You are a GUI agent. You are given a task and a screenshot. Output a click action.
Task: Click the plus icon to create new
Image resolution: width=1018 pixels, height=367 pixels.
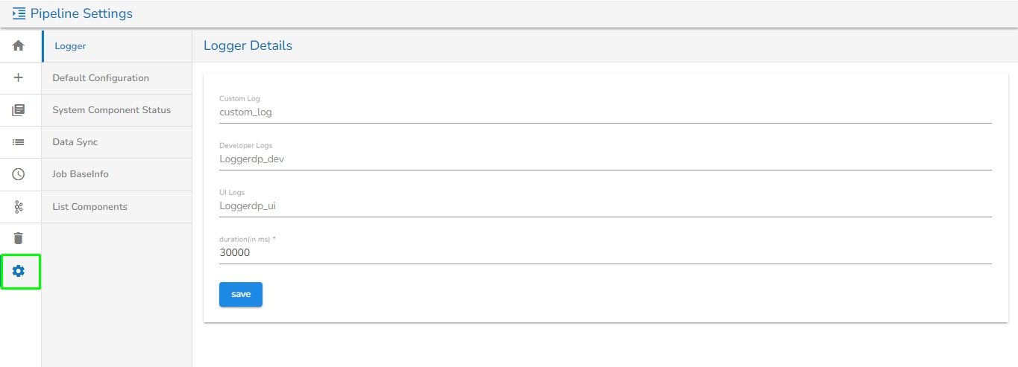click(19, 77)
